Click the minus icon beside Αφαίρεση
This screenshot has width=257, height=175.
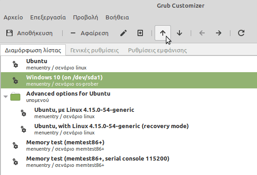tap(73, 33)
